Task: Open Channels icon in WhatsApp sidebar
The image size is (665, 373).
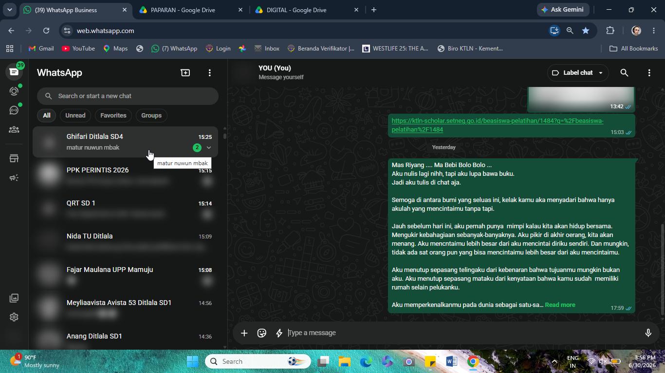Action: 14,110
